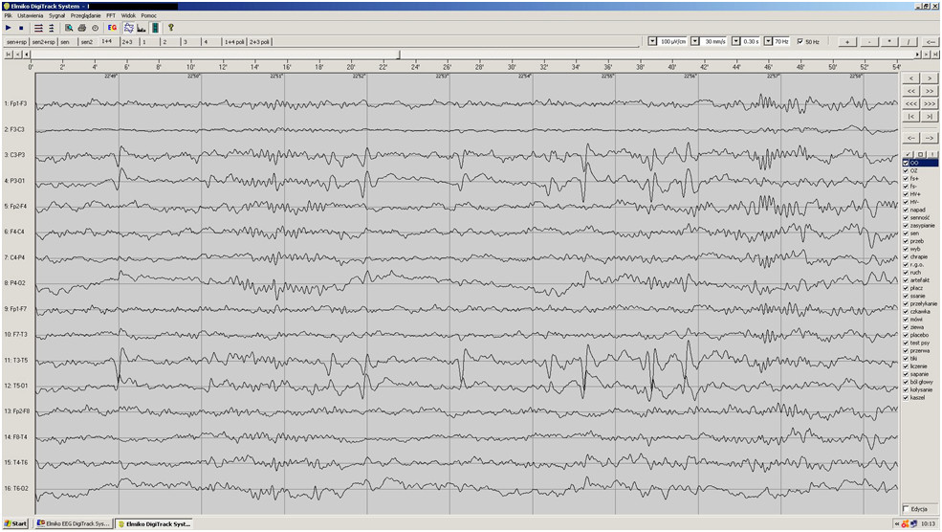This screenshot has width=942, height=532.
Task: Jump to recording start with the |< scrollbar button
Action: pyautogui.click(x=9, y=55)
